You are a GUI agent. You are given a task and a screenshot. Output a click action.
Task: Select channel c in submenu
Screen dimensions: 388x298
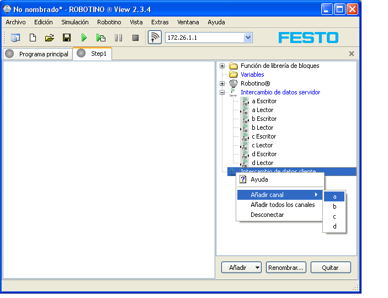334,216
